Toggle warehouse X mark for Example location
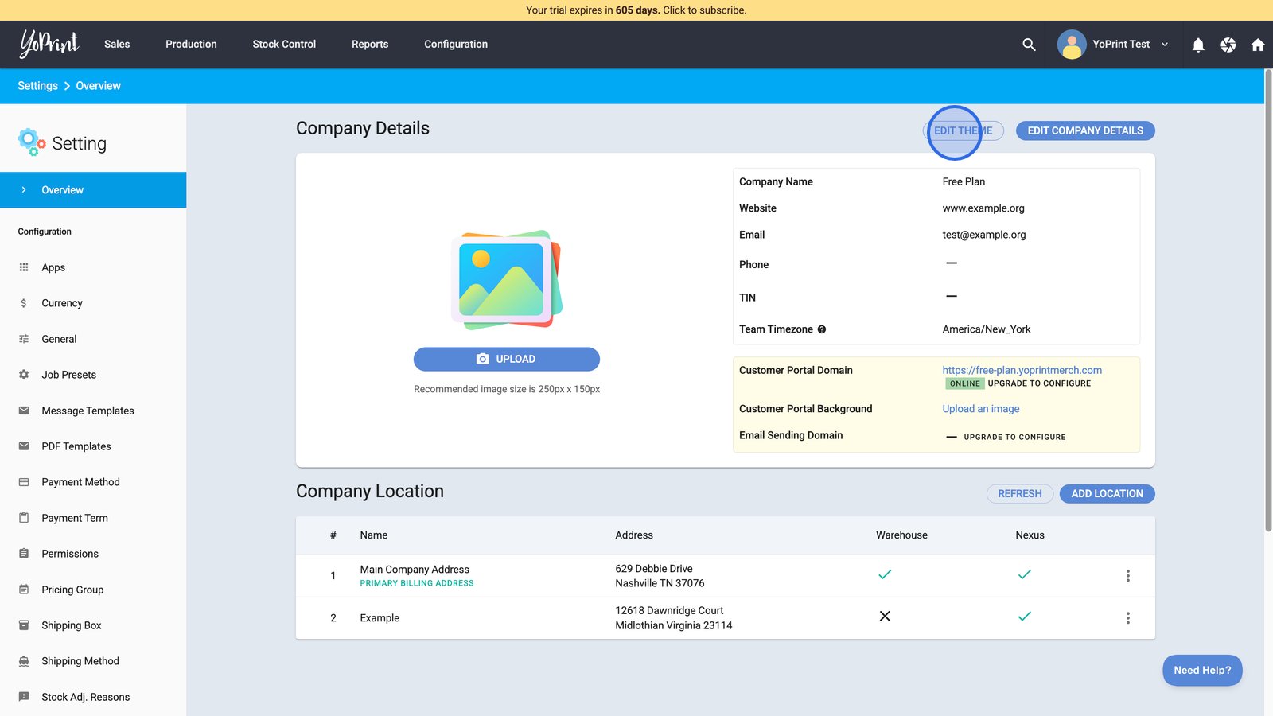The height and width of the screenshot is (716, 1273). tap(885, 617)
